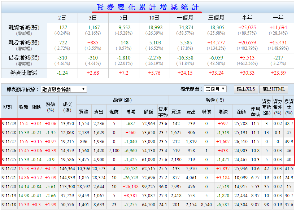Click the -74,874 margin change value

pyautogui.click(x=185, y=27)
